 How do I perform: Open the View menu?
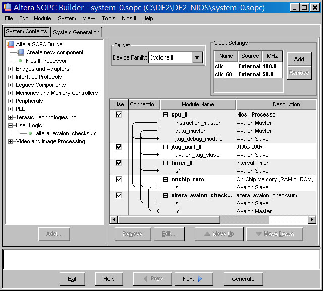pyautogui.click(x=89, y=18)
